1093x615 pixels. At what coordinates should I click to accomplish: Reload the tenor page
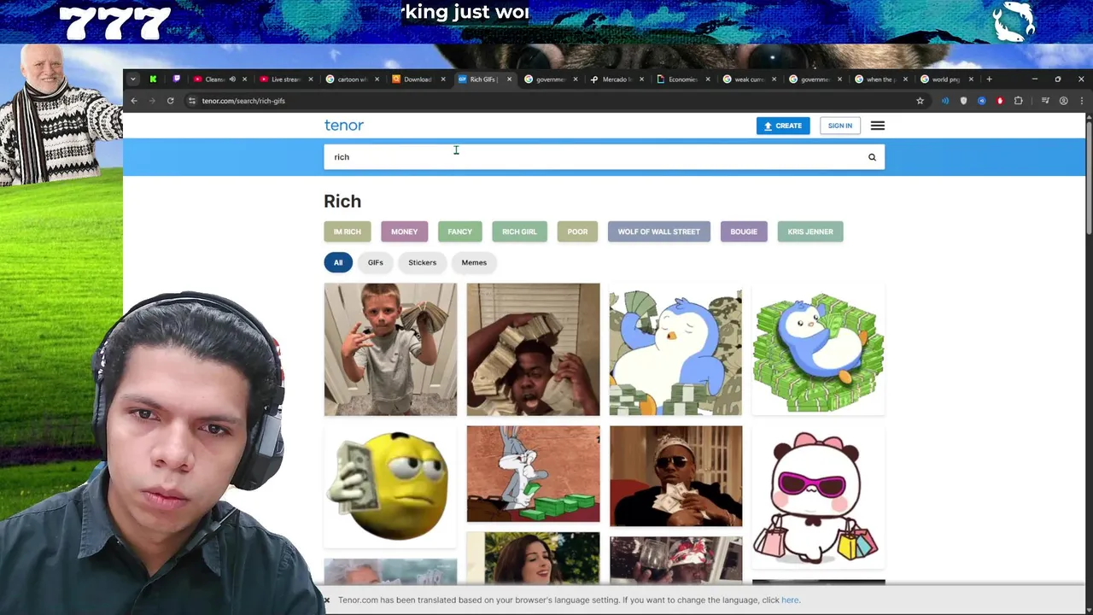click(x=171, y=101)
